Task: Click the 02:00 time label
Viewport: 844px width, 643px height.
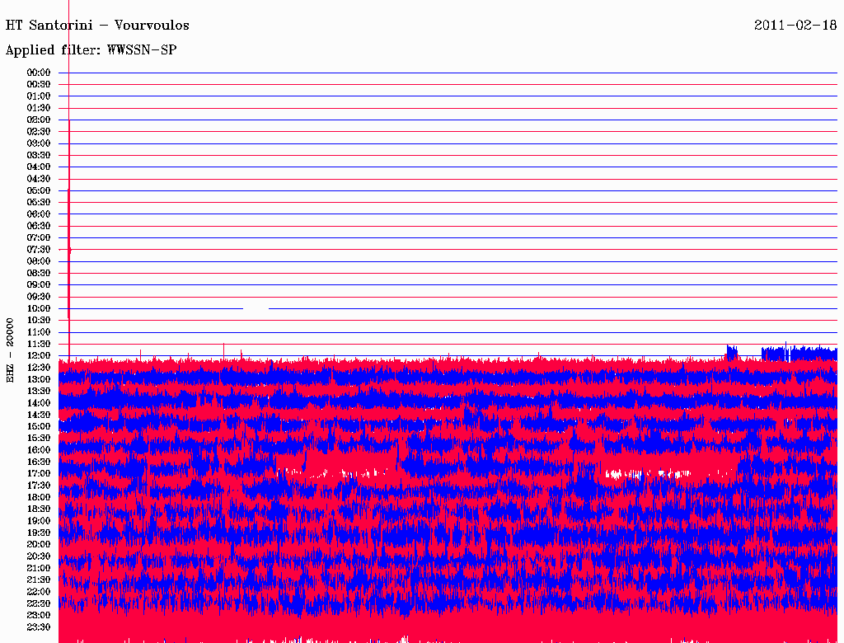Action: pos(39,120)
